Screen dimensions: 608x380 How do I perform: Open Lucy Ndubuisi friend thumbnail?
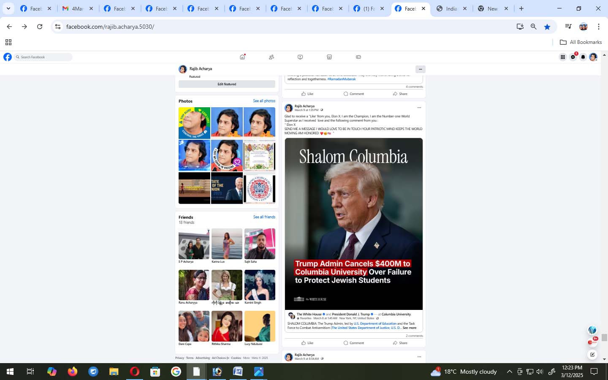(x=260, y=326)
